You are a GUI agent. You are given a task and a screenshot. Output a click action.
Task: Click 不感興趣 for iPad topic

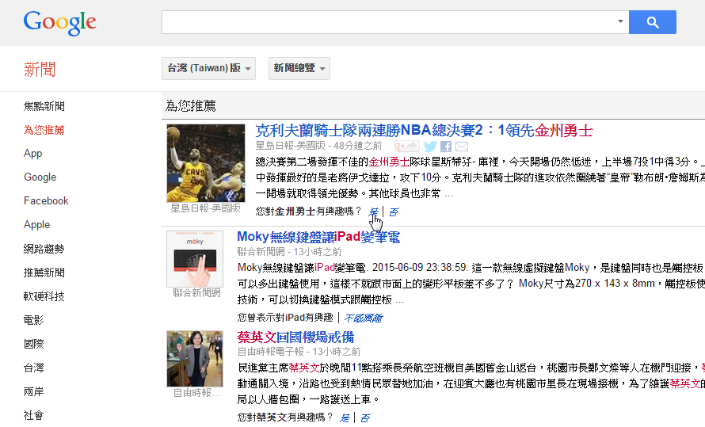click(364, 318)
